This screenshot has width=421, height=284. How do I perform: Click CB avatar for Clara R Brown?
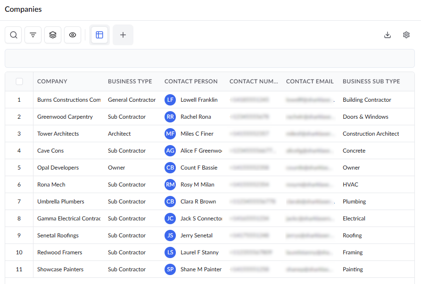pos(170,202)
